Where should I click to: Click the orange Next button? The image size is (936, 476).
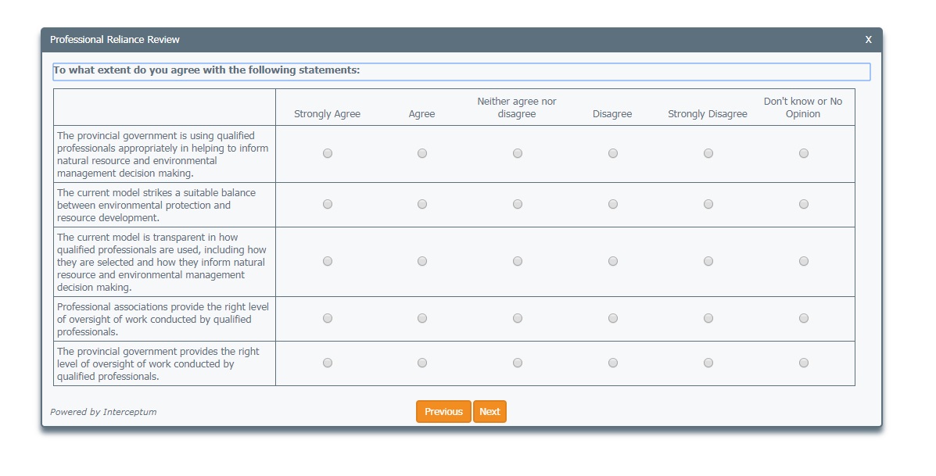tap(490, 412)
